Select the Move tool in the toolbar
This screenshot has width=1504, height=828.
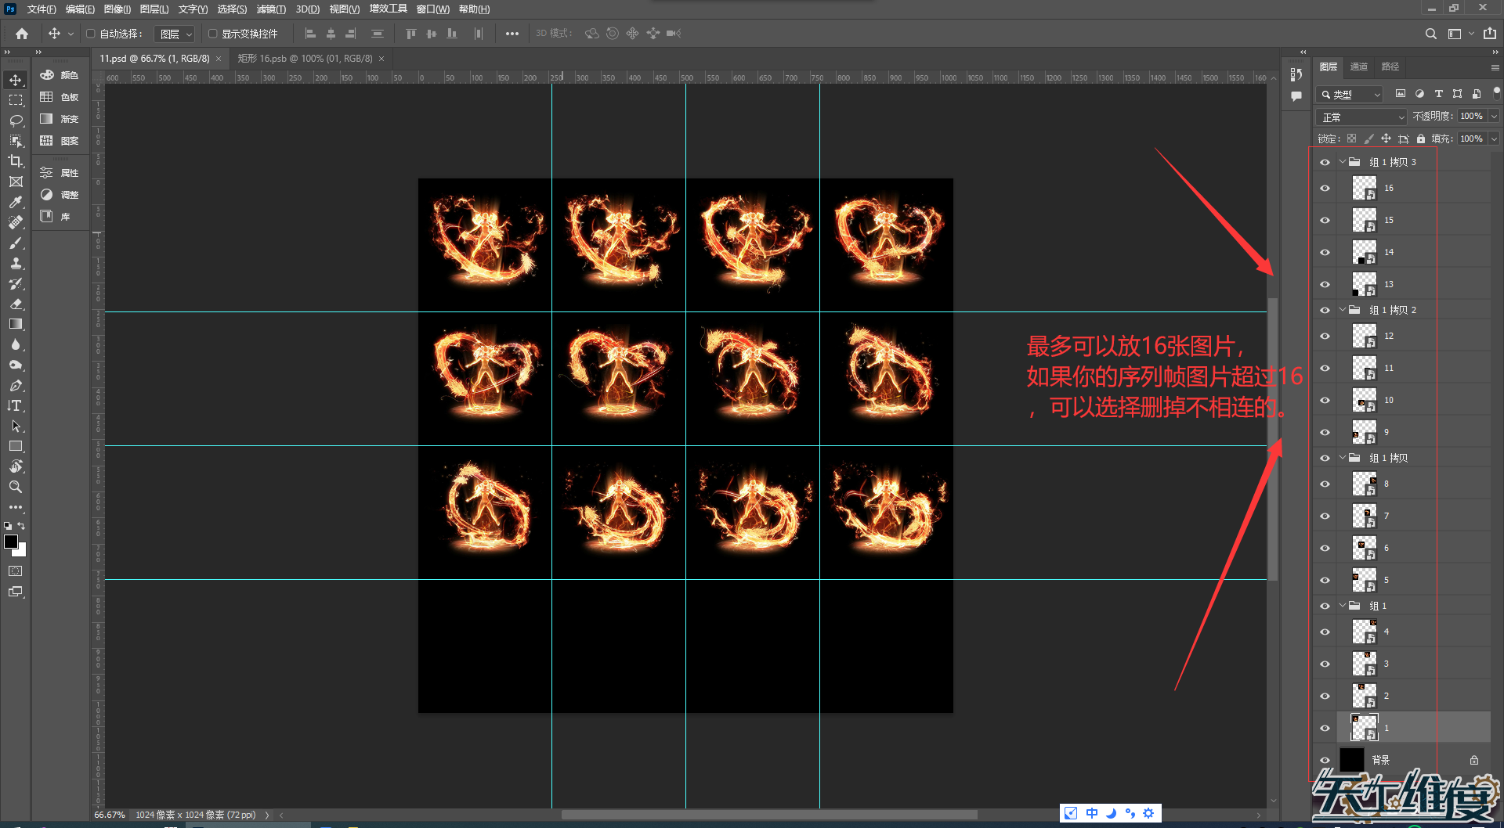tap(16, 79)
